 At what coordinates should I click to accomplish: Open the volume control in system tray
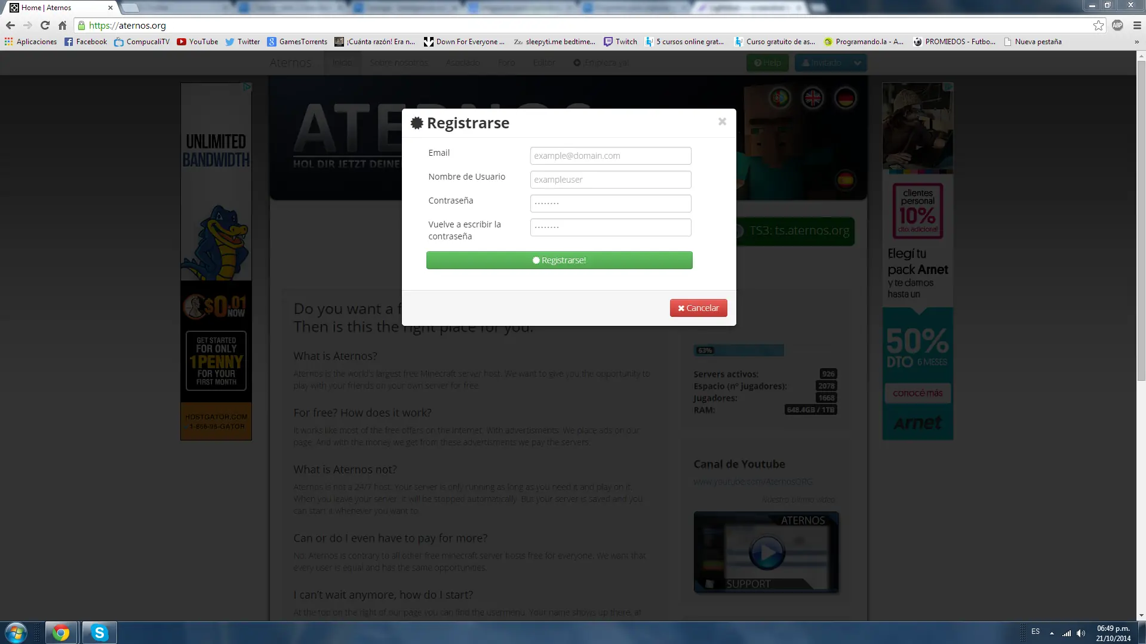point(1081,633)
